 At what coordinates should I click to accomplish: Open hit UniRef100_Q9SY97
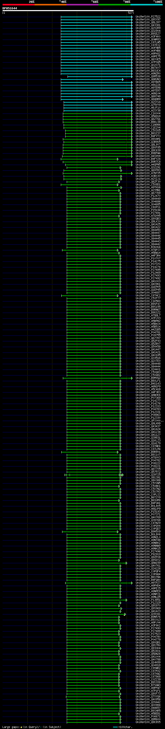point(148,20)
